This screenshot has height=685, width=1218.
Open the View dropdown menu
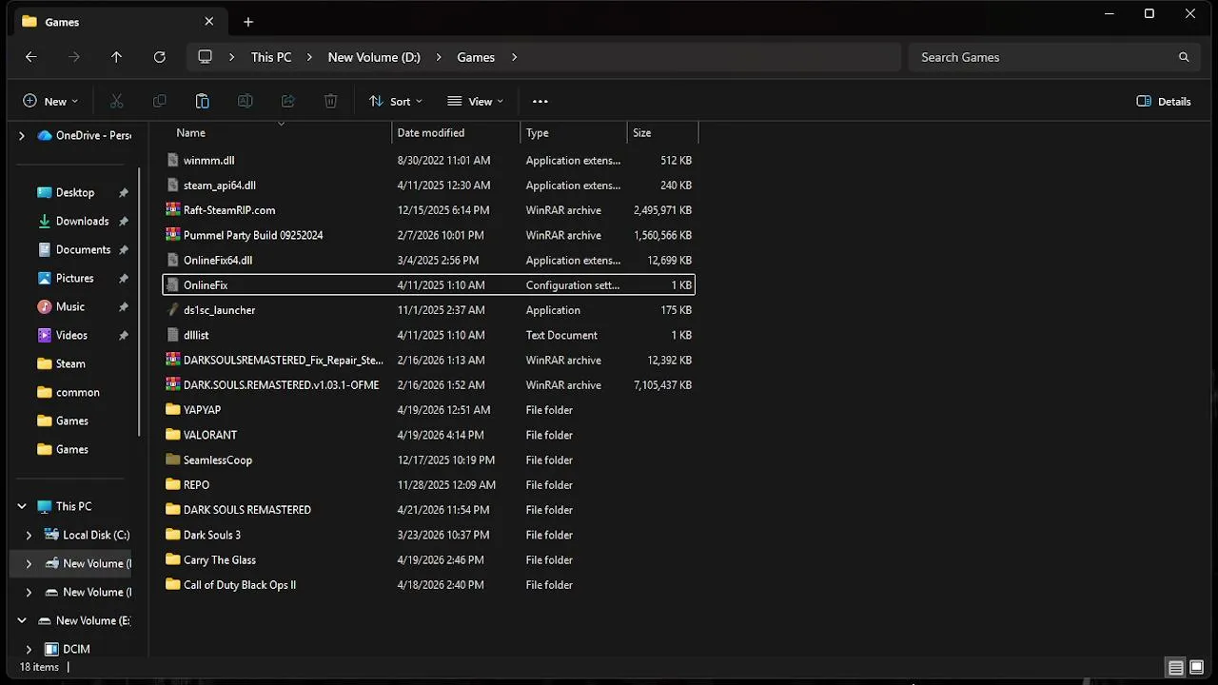coord(475,101)
